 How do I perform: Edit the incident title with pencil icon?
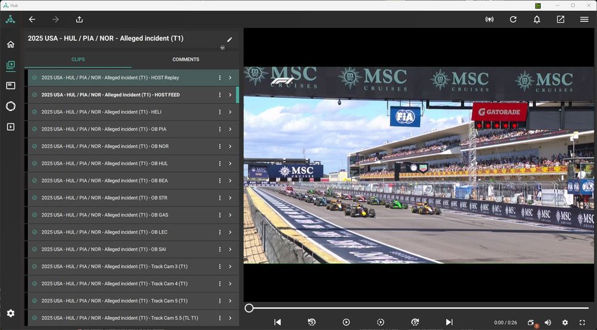230,39
